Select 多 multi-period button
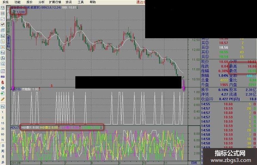Image resolution: width=257 pixels, height=165 pixels. pos(3,162)
